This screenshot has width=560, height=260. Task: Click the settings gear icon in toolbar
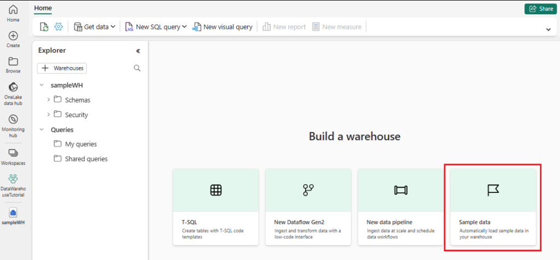click(x=59, y=27)
